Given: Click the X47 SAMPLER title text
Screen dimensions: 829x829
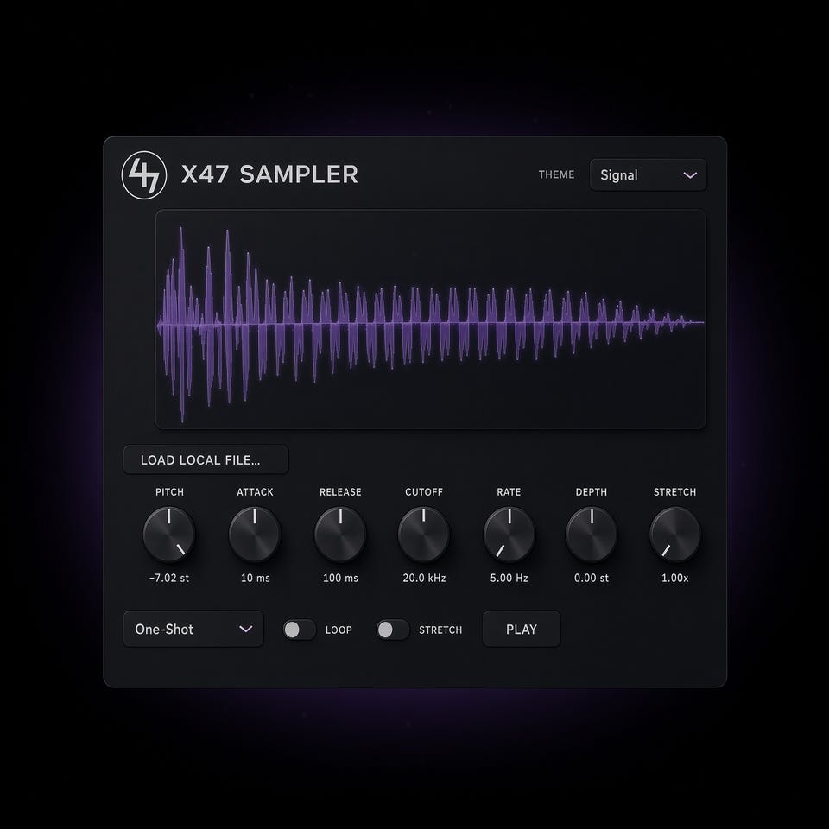Looking at the screenshot, I should [269, 174].
